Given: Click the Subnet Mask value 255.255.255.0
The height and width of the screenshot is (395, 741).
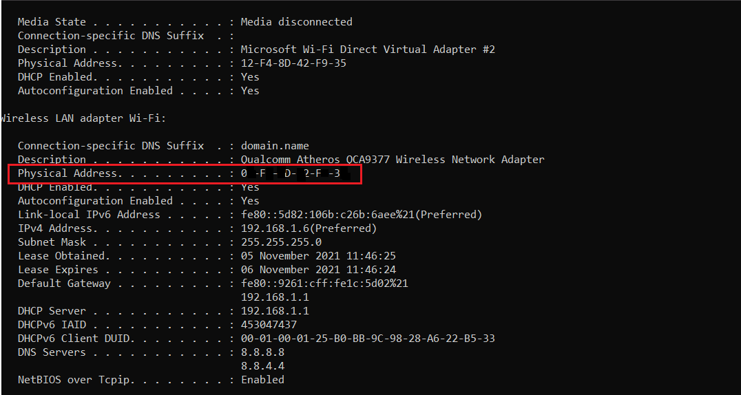Looking at the screenshot, I should 281,242.
